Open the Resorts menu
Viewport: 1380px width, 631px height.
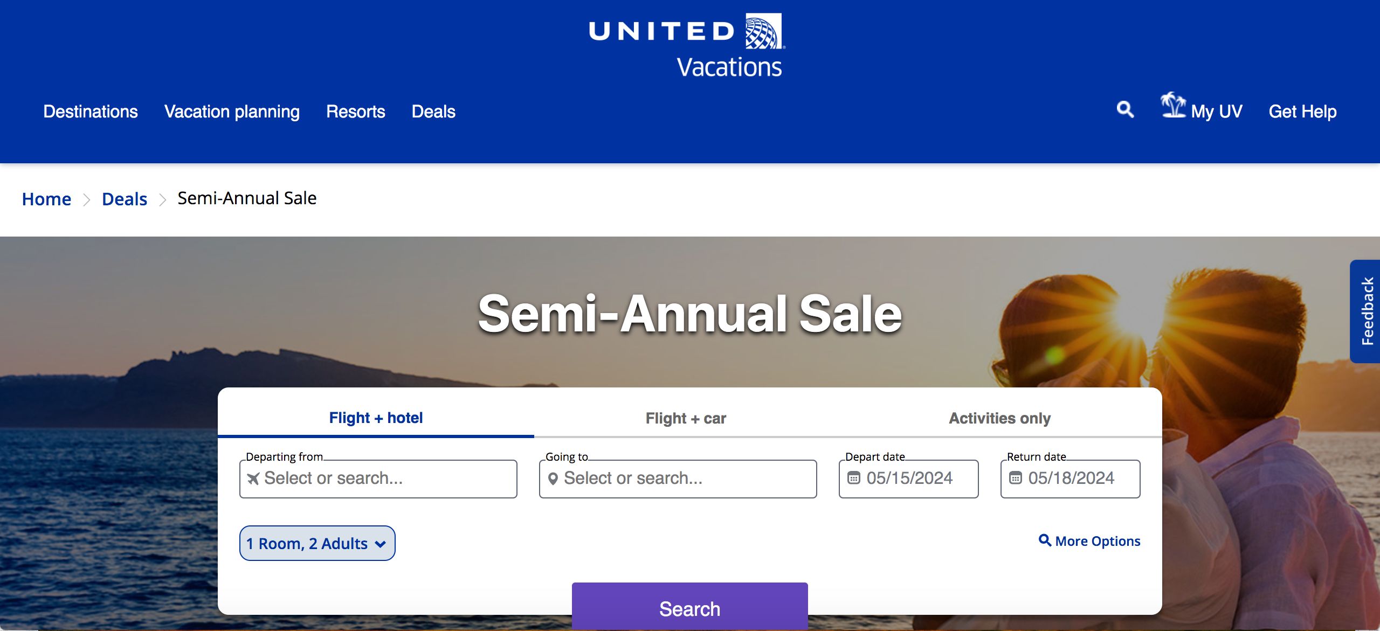tap(356, 112)
